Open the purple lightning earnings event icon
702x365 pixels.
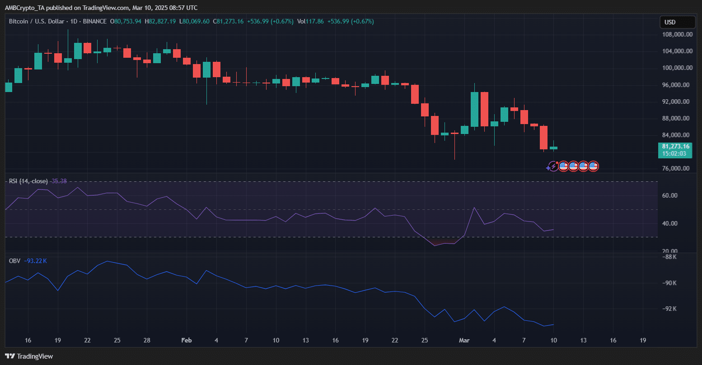pyautogui.click(x=553, y=166)
